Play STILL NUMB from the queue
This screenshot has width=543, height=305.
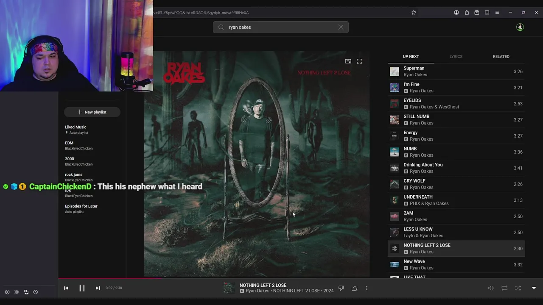click(456, 120)
